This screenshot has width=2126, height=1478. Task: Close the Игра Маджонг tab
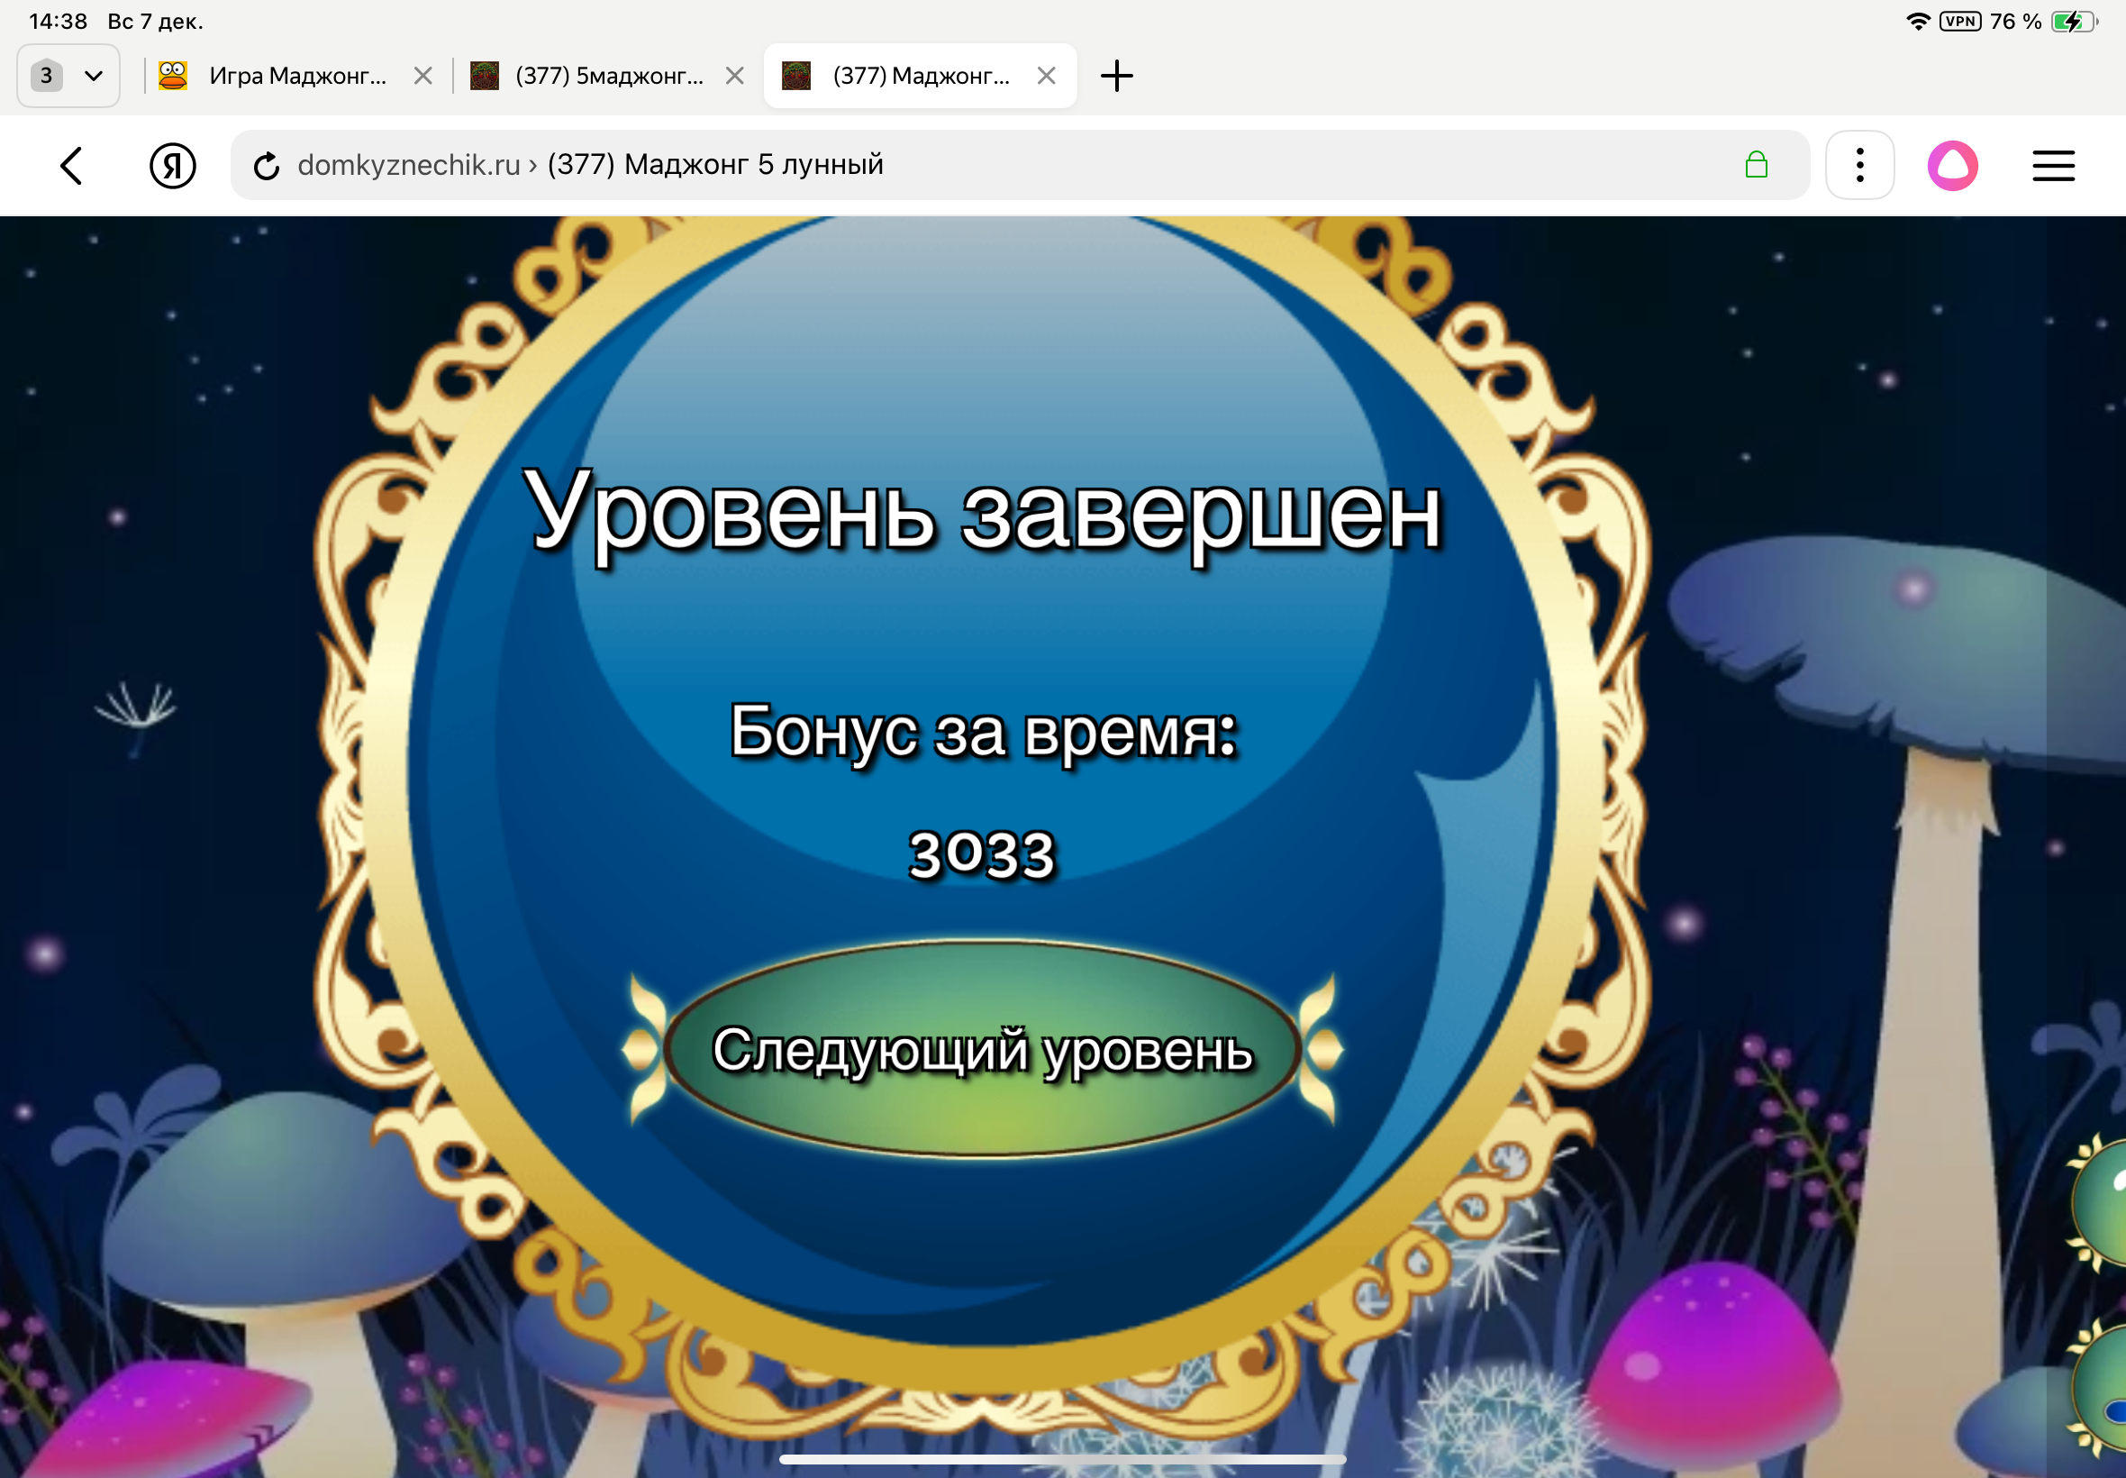423,76
